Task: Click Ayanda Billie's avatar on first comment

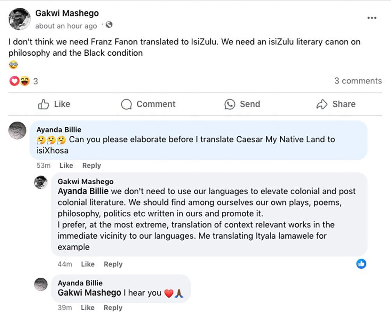Action: pos(18,130)
